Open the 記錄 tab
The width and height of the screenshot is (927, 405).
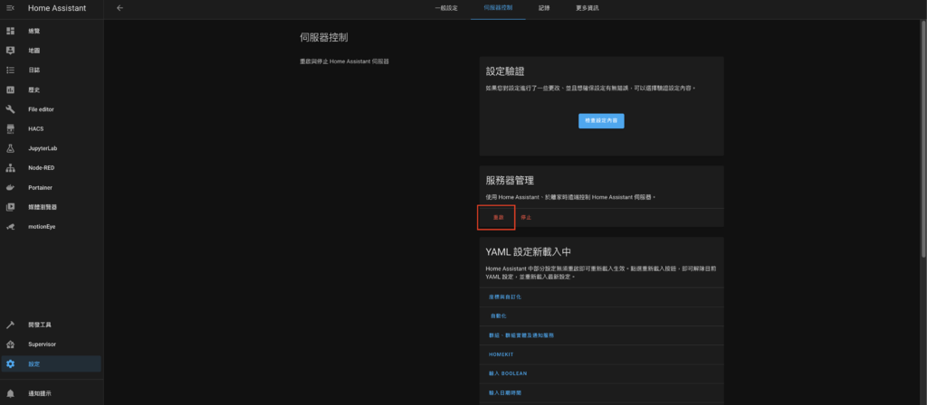tap(544, 9)
